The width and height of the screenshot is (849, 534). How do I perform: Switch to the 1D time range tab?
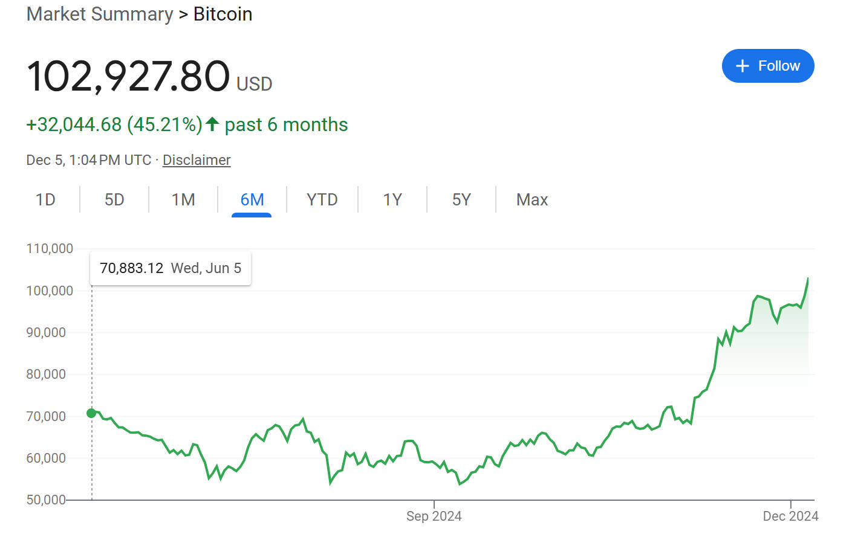coord(45,200)
